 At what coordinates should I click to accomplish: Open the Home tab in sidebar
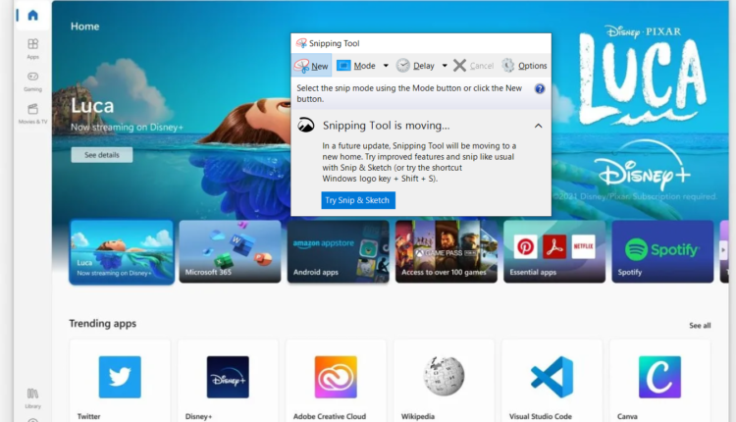point(32,16)
